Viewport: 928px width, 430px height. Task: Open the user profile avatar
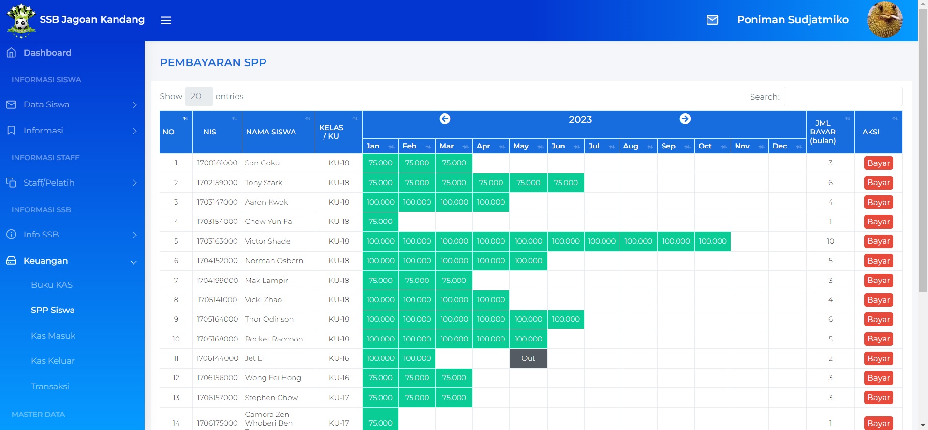[884, 20]
